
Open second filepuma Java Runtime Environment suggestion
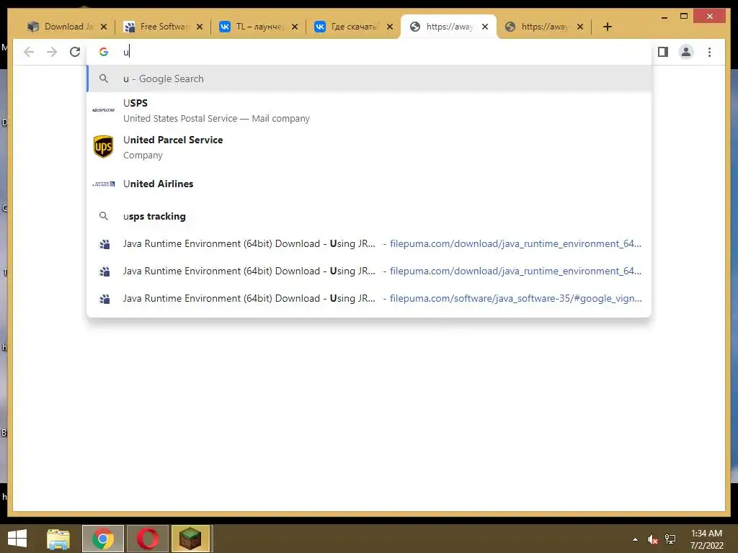(369, 271)
